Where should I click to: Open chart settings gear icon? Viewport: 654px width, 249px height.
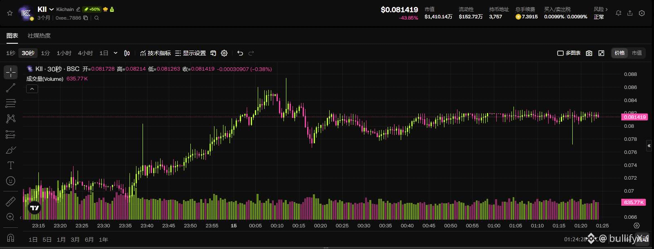coord(224,53)
